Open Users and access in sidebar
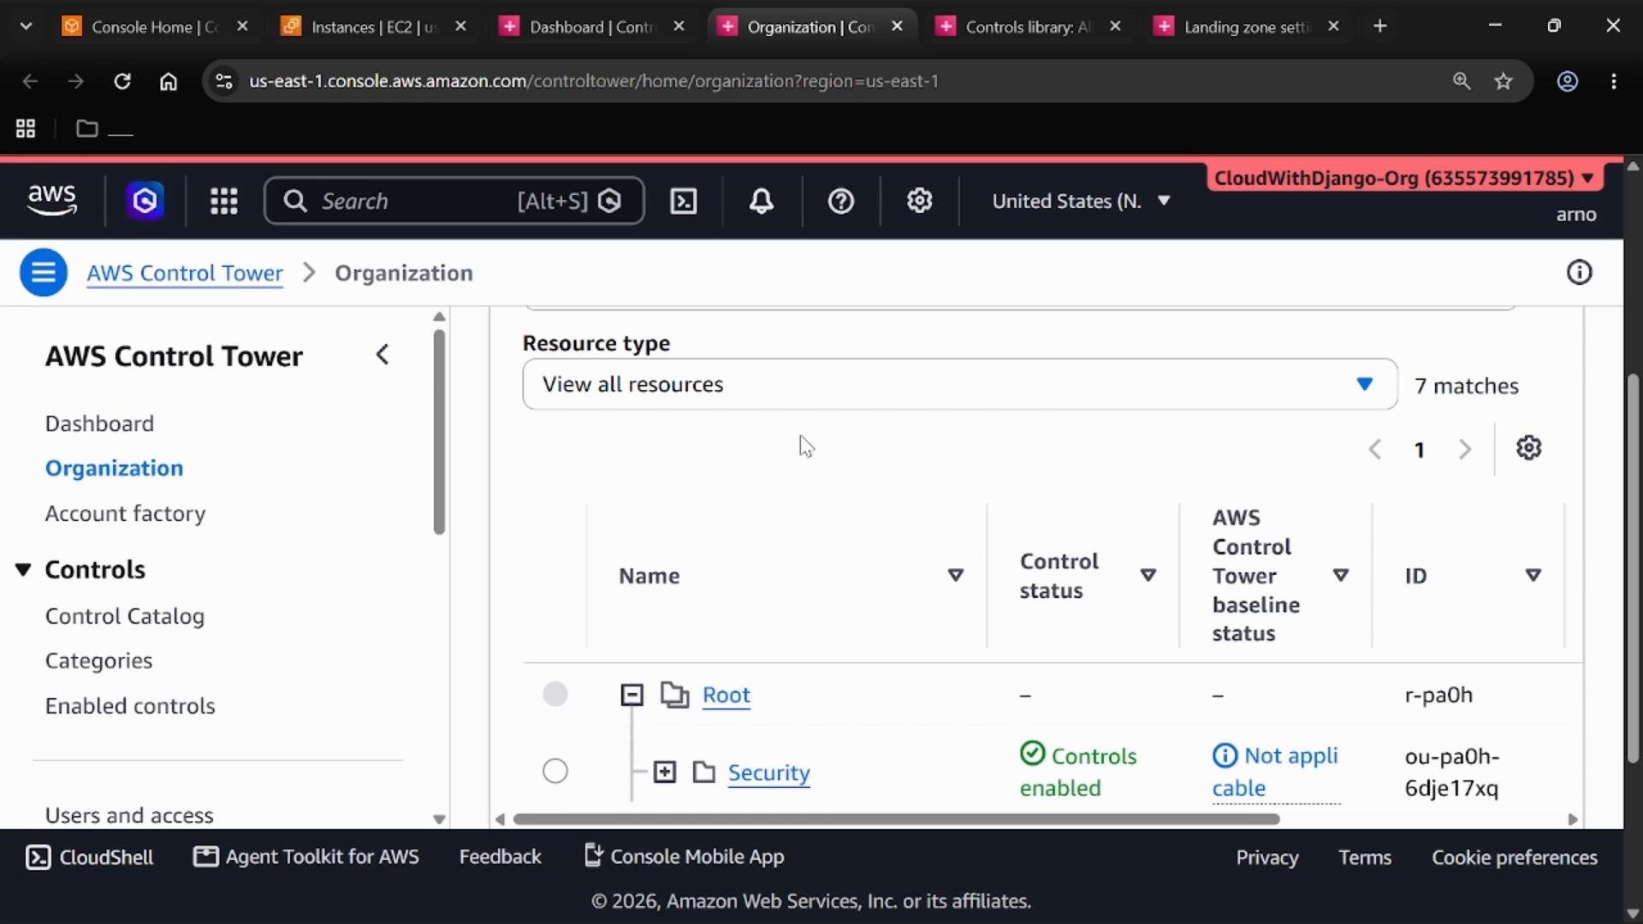Screen dimensions: 1643x924 click(x=129, y=815)
